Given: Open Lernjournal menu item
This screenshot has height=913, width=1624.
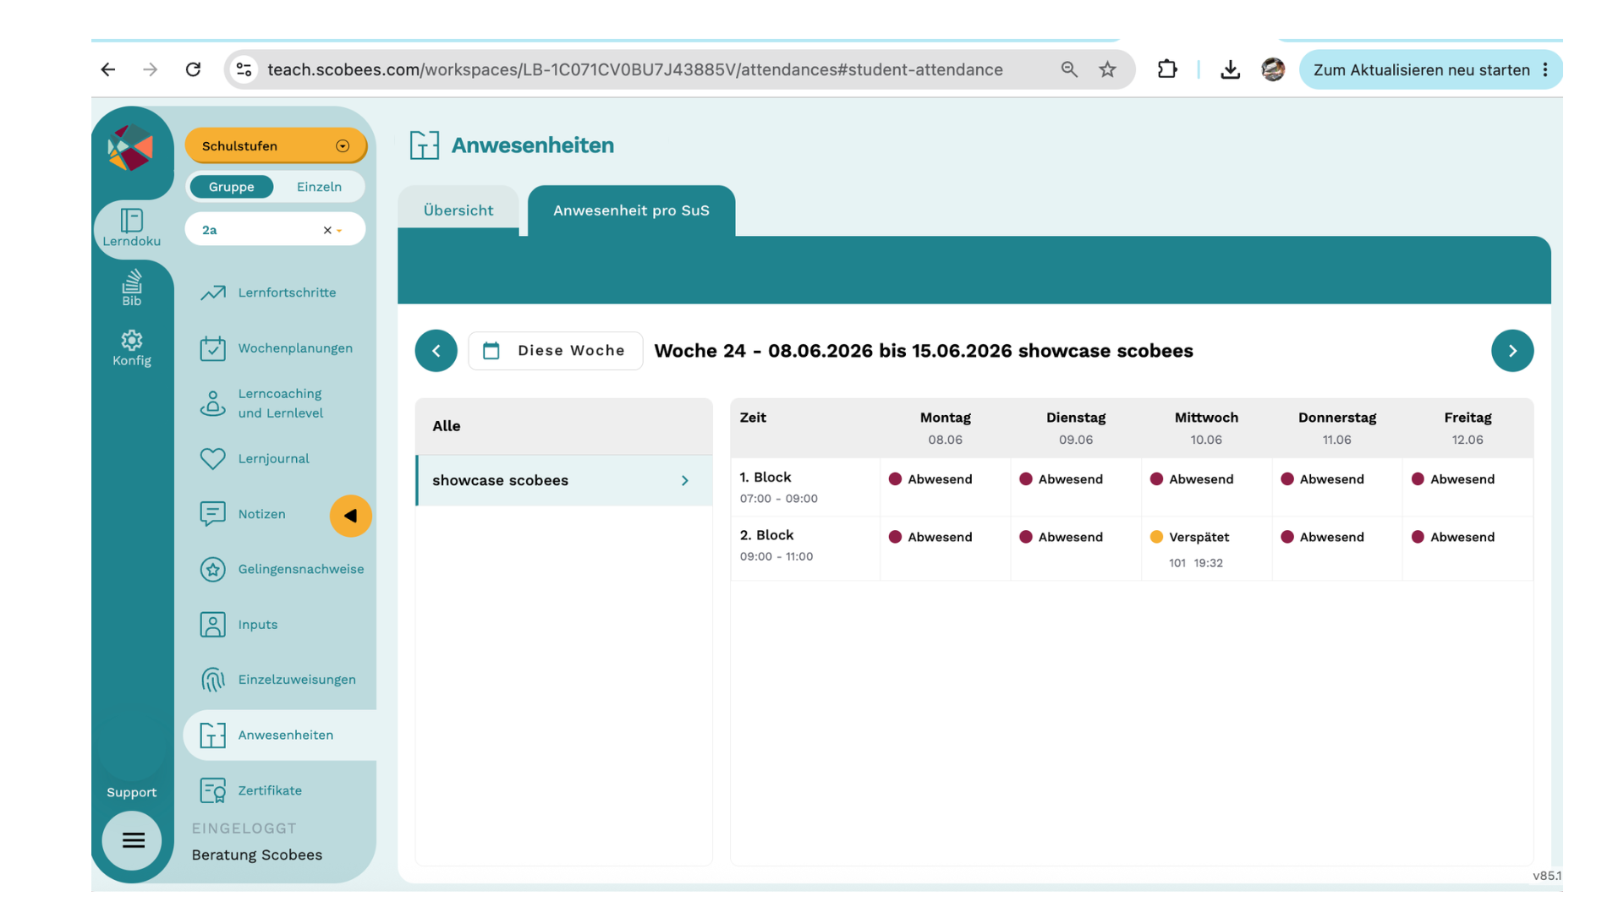Looking at the screenshot, I should [273, 458].
